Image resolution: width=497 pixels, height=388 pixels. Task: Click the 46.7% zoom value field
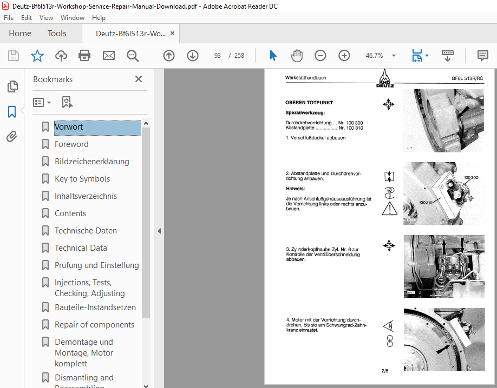374,56
